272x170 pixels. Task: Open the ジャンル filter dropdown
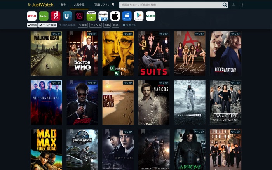pos(96,25)
